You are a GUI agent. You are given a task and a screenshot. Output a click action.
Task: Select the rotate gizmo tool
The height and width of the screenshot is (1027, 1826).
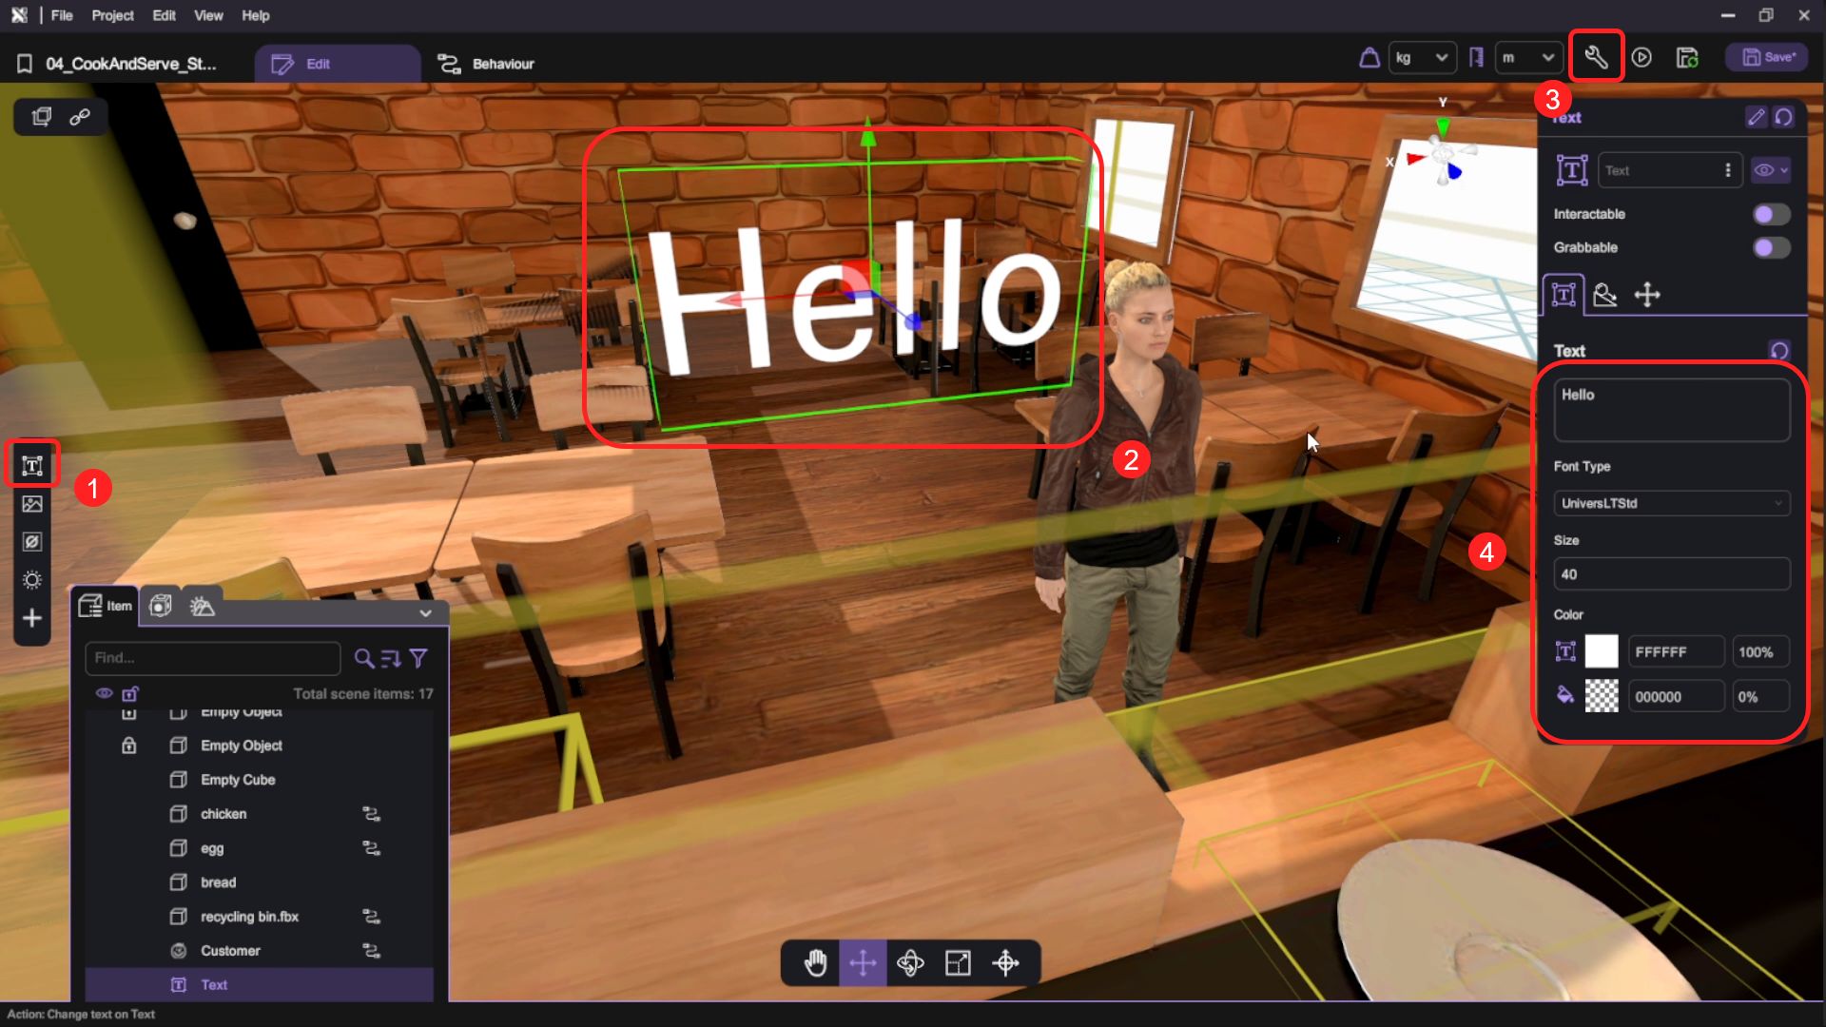pos(910,963)
